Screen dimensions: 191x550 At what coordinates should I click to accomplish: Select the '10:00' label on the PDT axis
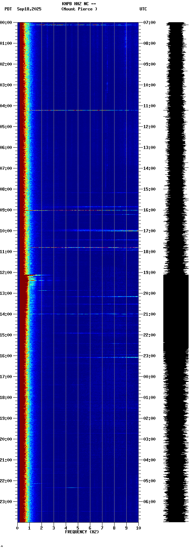click(x=6, y=231)
